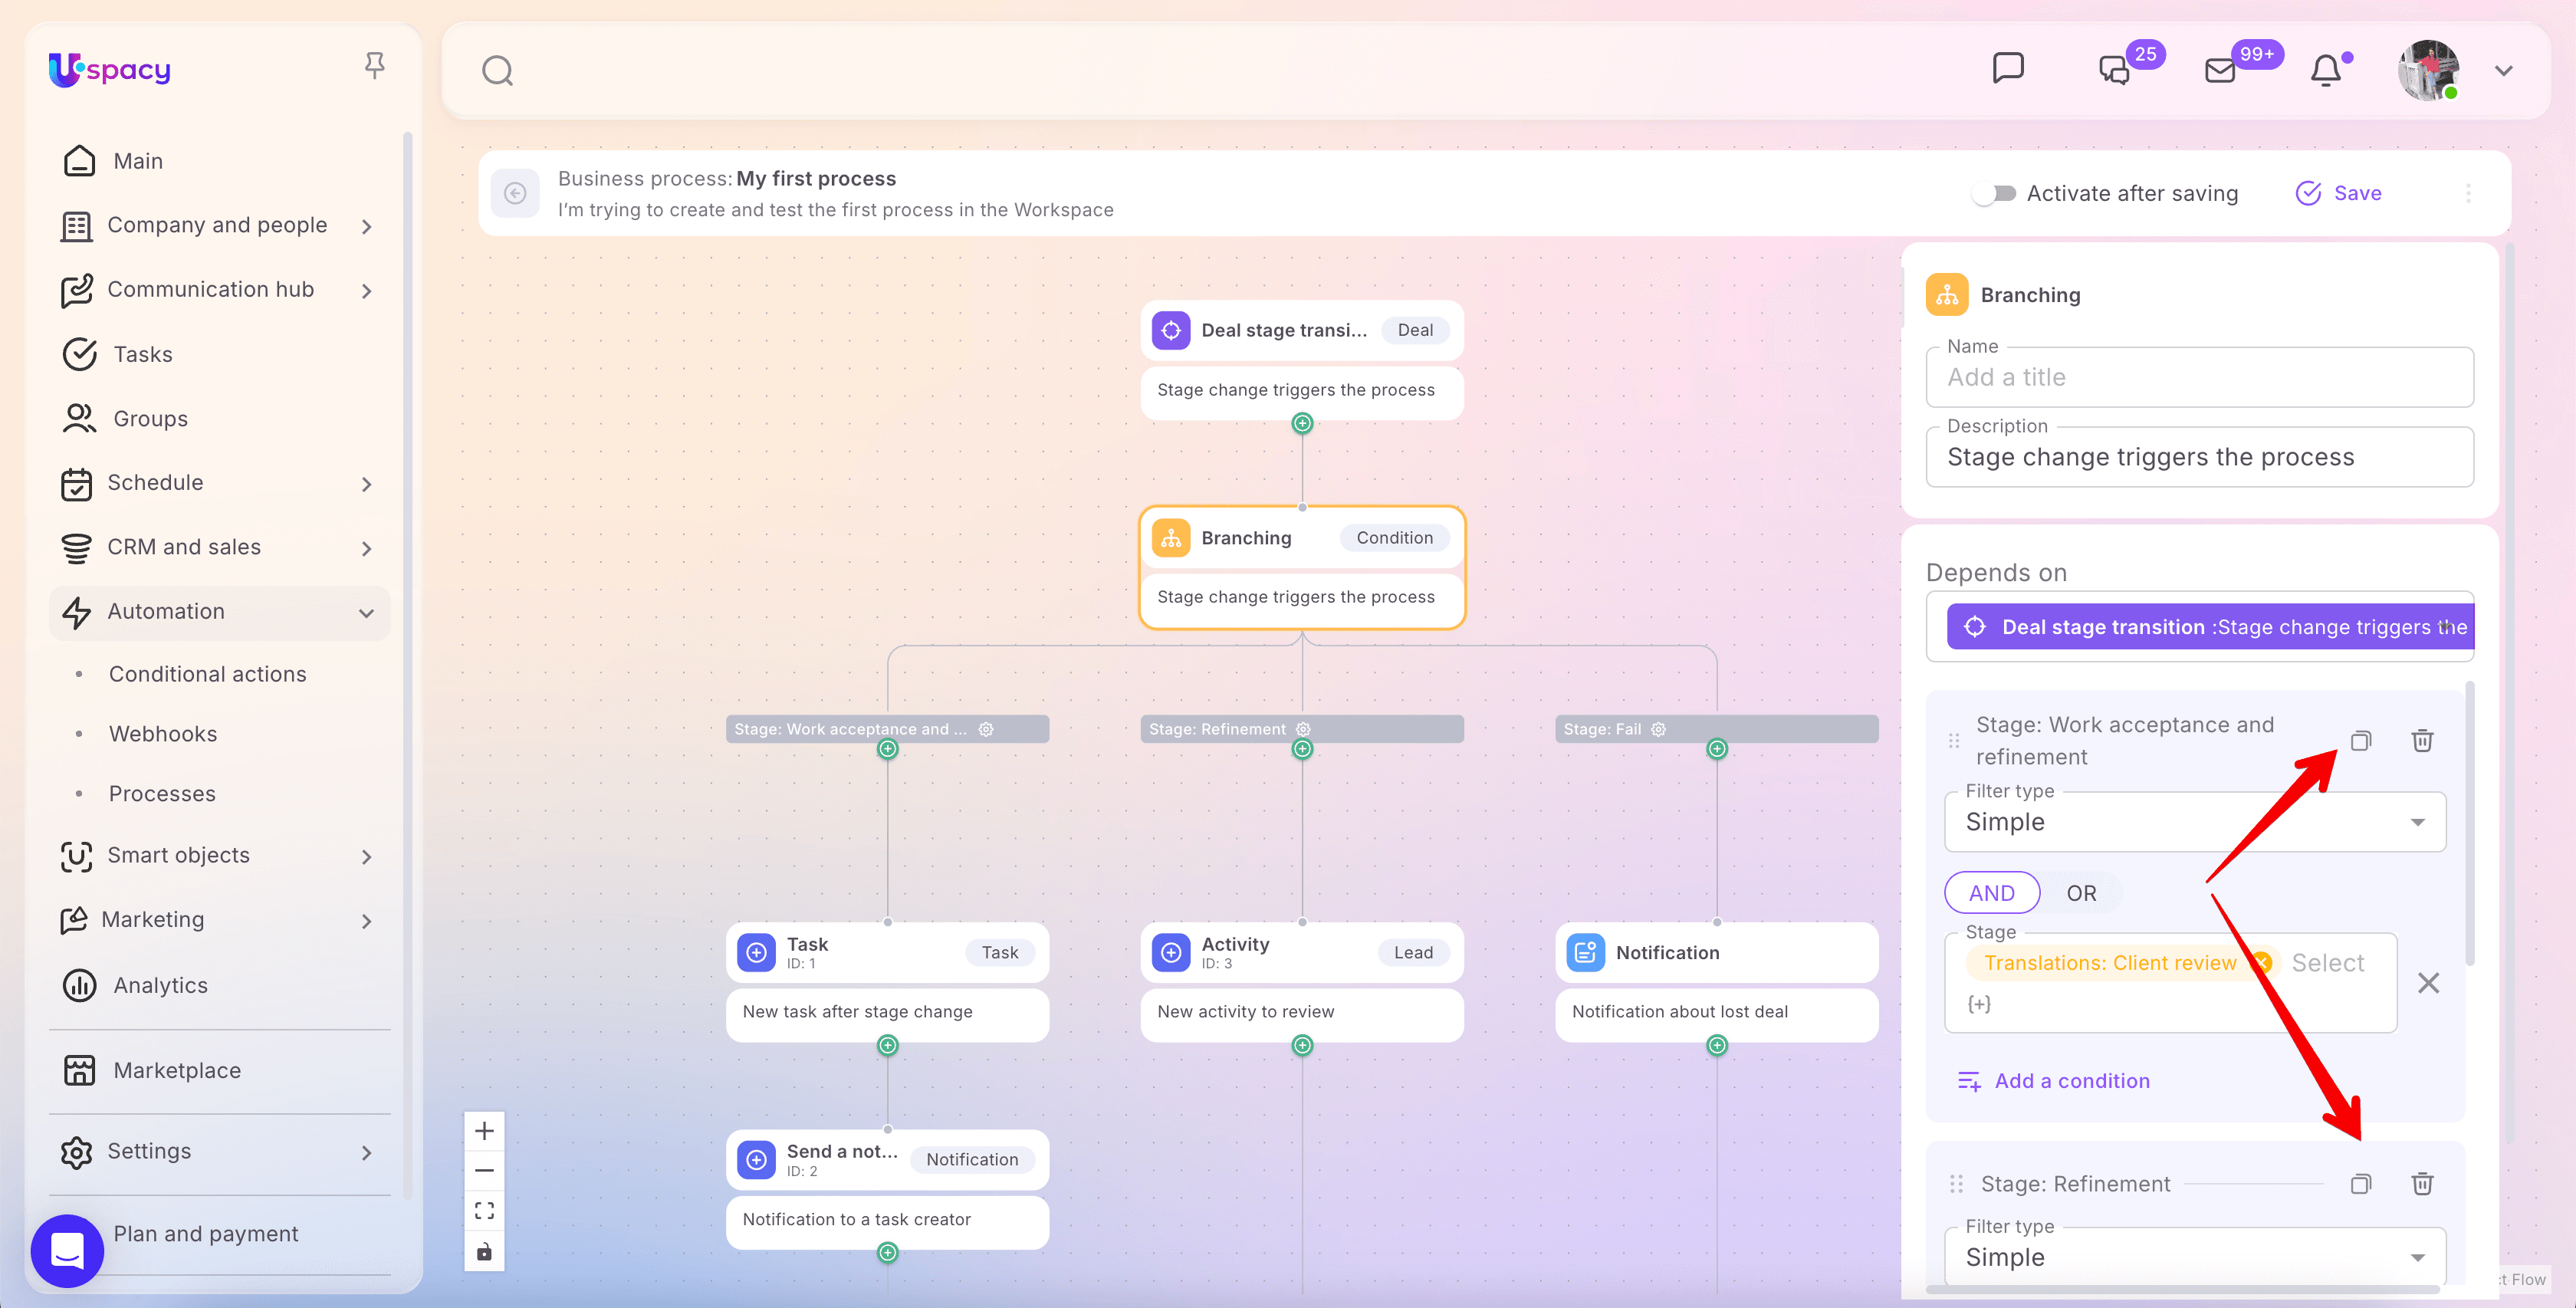Image resolution: width=2576 pixels, height=1308 pixels.
Task: Click the Branching Name input field
Action: point(2200,377)
